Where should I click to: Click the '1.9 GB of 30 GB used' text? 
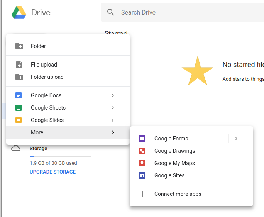[x=53, y=163]
